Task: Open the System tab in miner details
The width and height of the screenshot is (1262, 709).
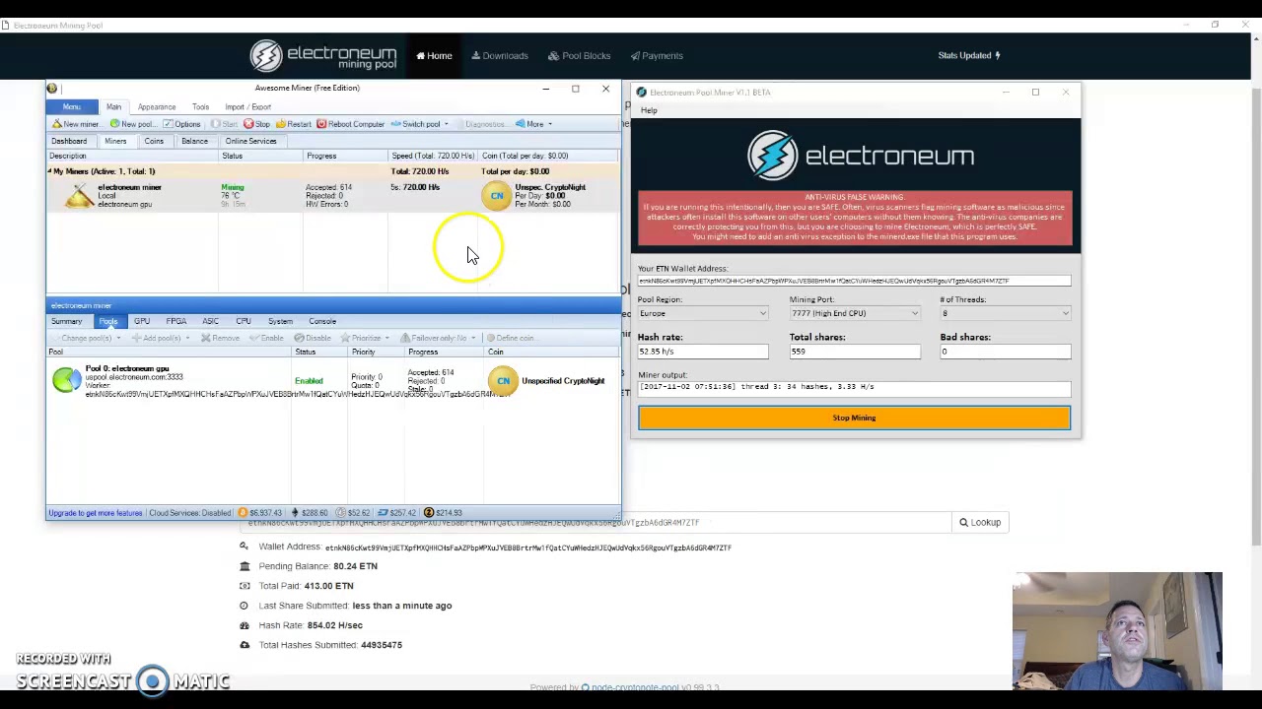Action: [280, 321]
